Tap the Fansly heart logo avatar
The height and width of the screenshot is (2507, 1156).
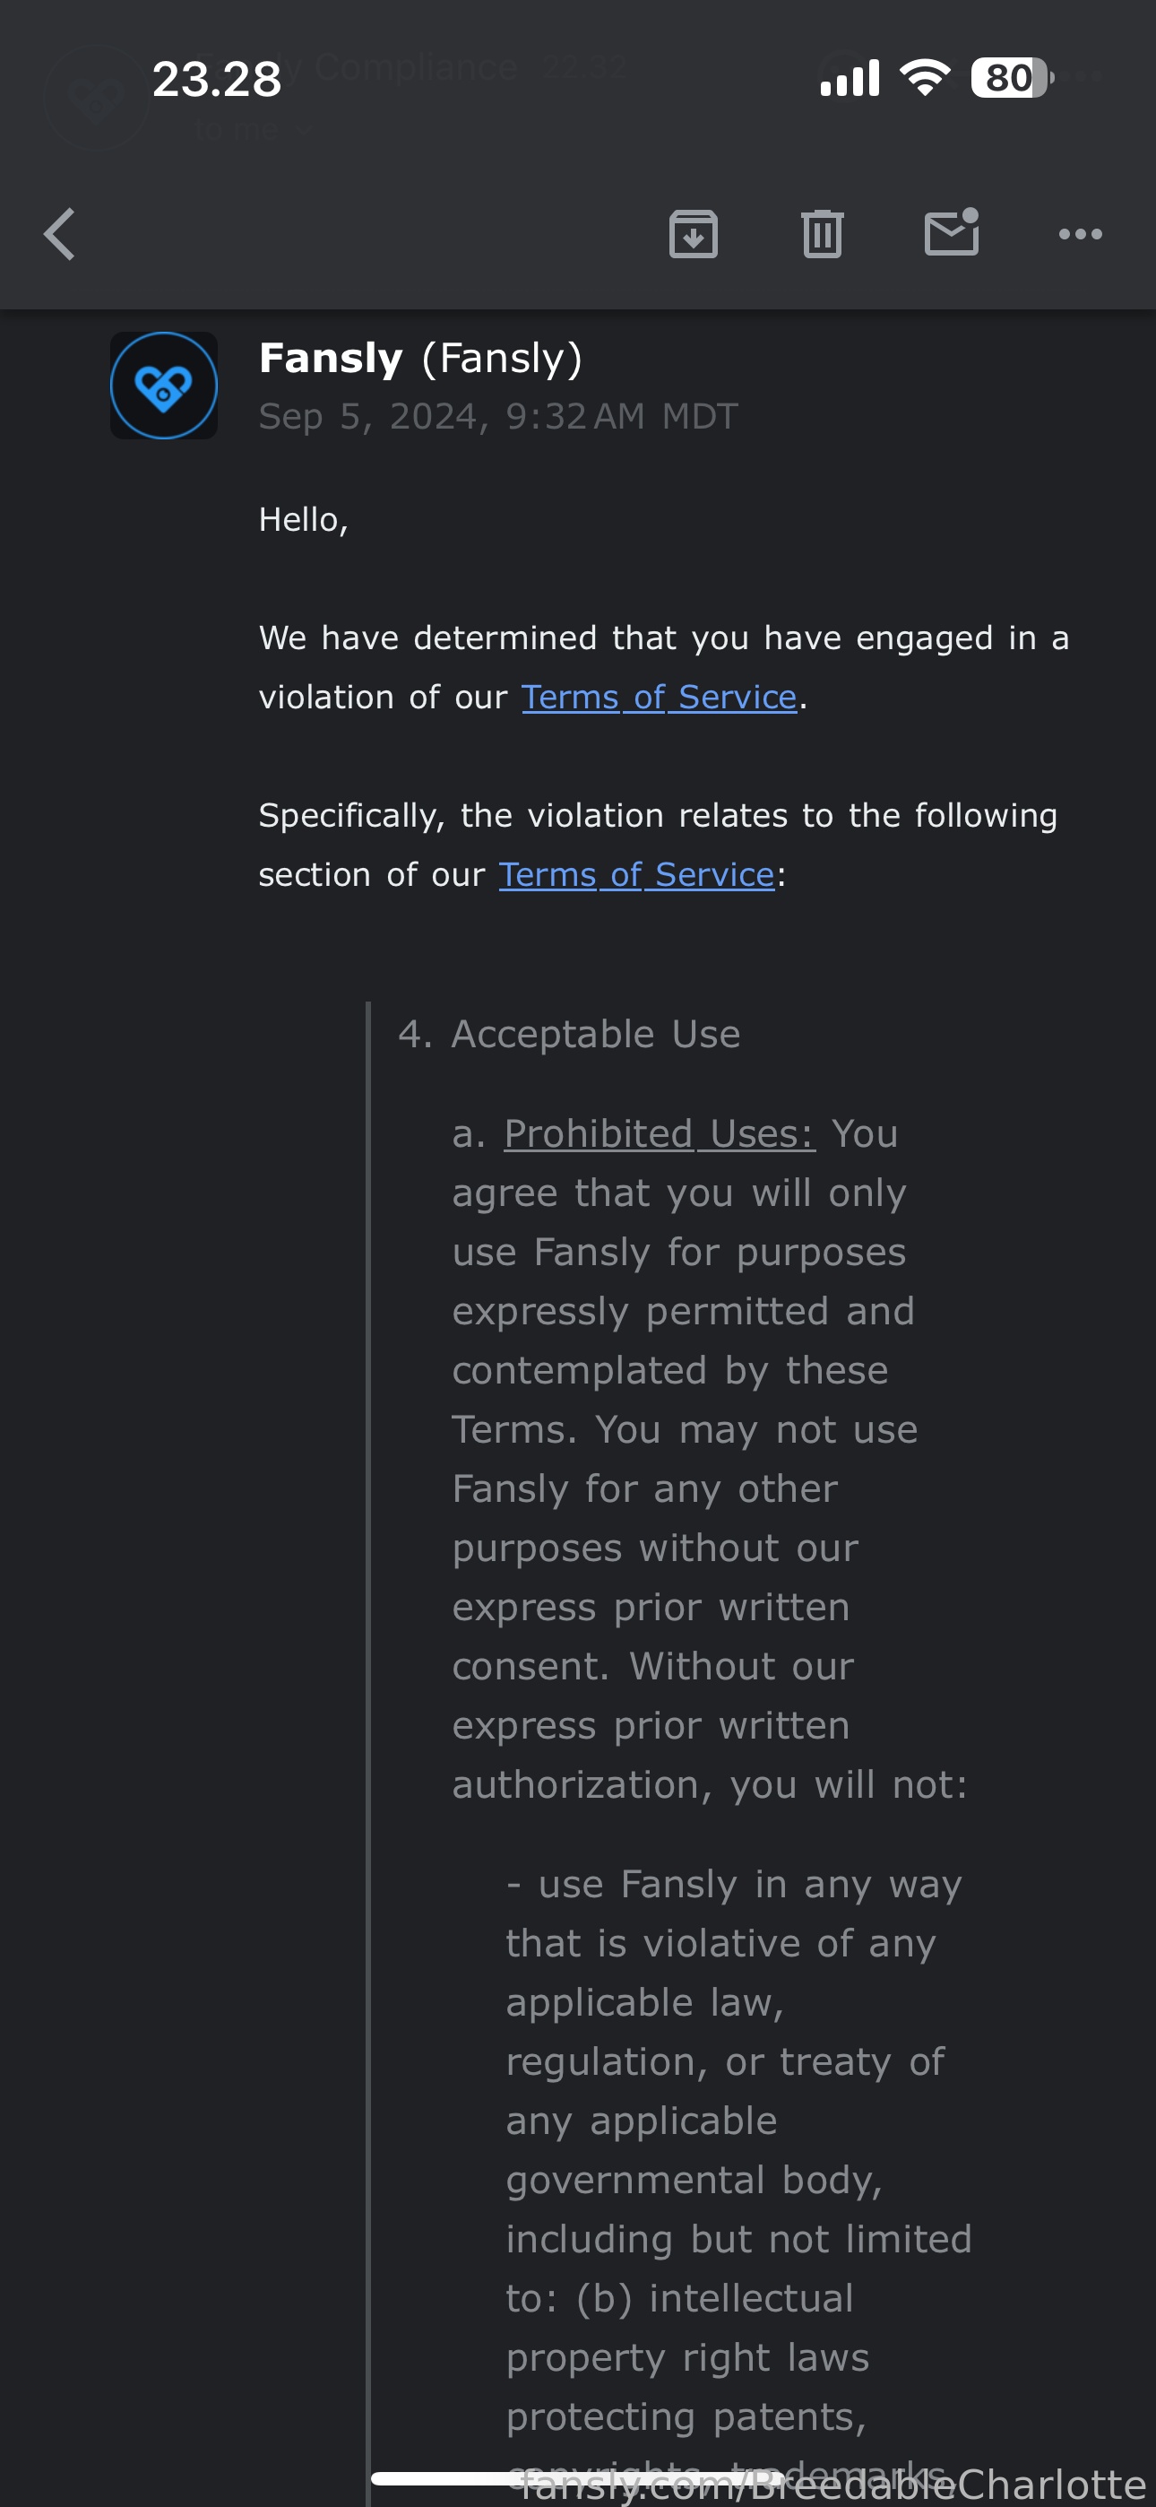(x=163, y=386)
